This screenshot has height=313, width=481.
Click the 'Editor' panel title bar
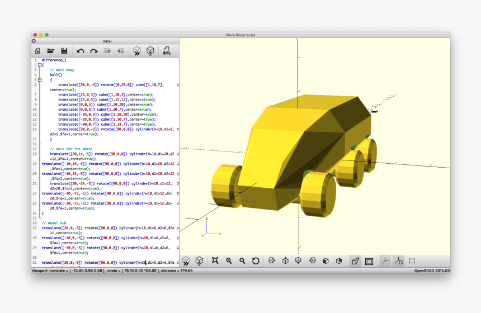107,41
